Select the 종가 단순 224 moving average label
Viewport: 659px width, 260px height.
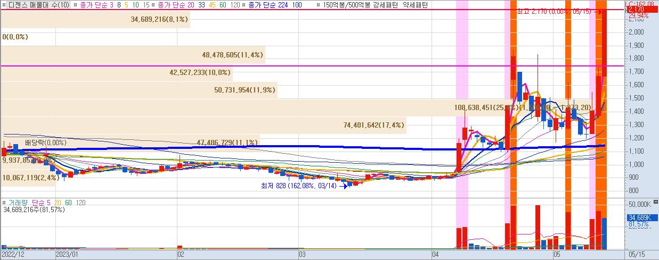(267, 5)
